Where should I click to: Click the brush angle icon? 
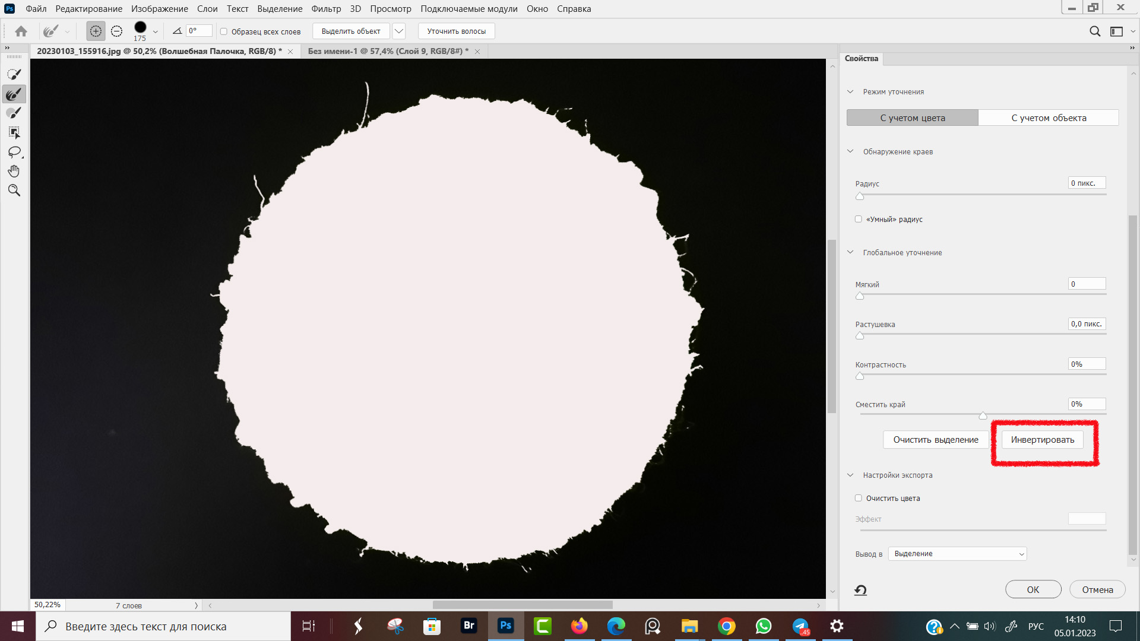pyautogui.click(x=177, y=31)
